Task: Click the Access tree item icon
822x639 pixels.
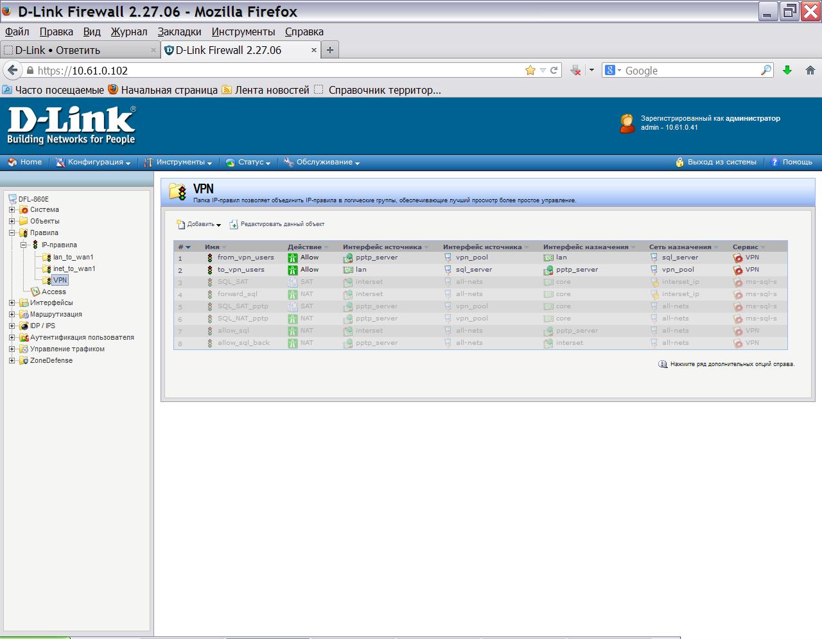Action: pos(35,292)
